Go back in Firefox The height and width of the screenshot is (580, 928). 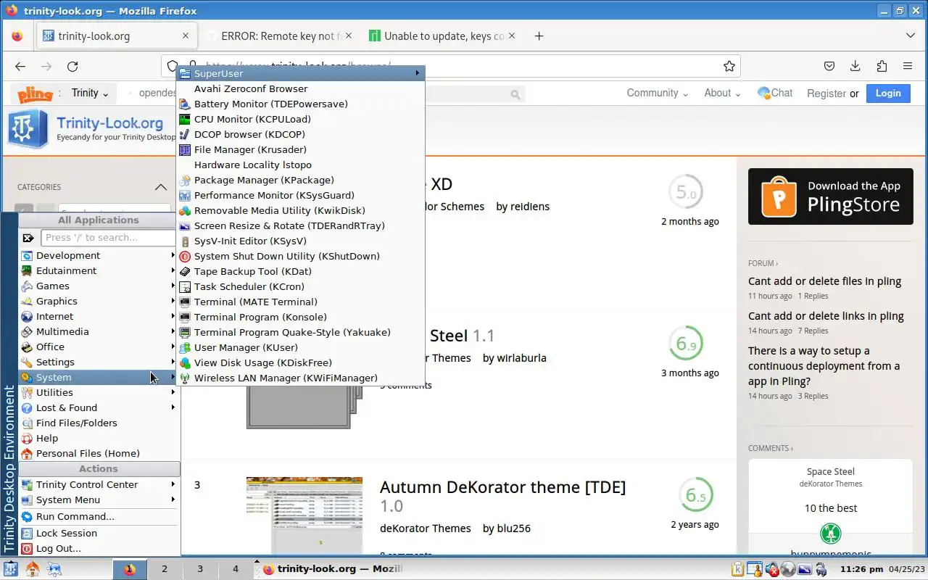tap(20, 66)
